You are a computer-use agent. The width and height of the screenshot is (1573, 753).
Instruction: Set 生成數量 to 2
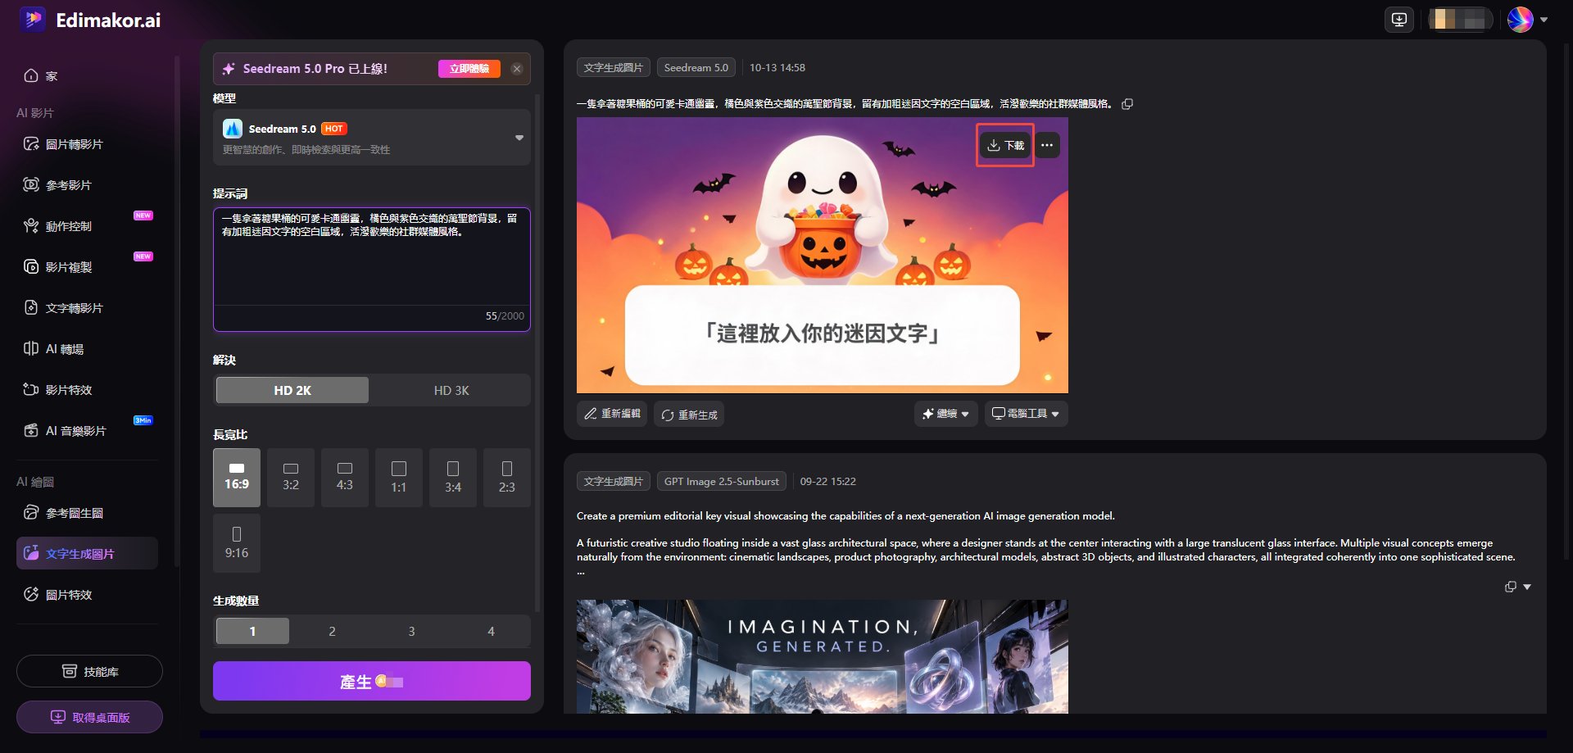[x=332, y=631]
